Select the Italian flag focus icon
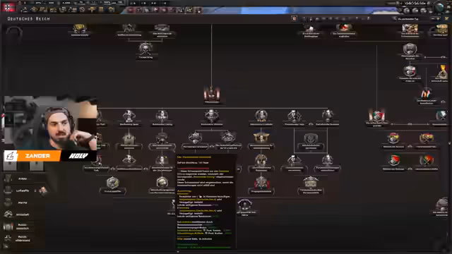Viewport: 452px width, 254px height. tap(377, 116)
